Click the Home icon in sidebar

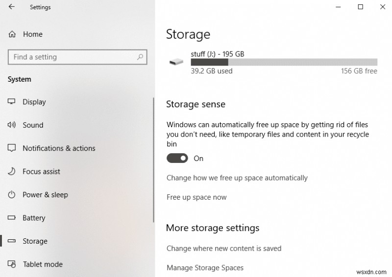click(12, 34)
